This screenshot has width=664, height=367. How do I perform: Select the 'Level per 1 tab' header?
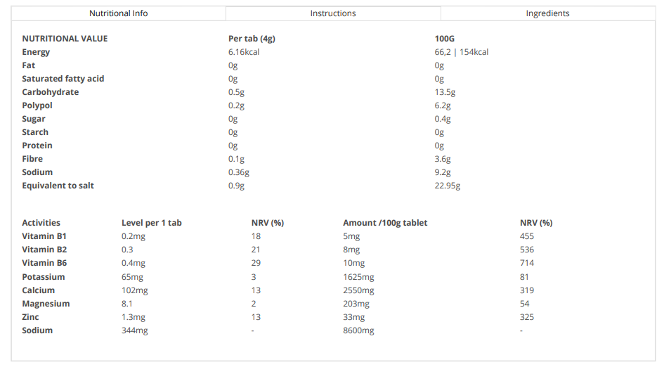coord(152,223)
